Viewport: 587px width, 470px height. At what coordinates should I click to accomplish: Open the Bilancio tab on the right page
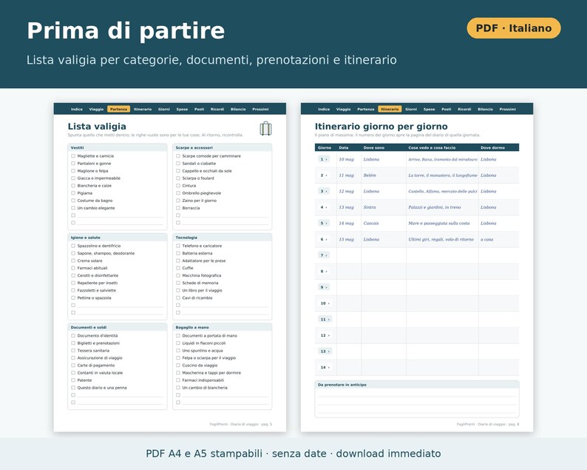485,109
